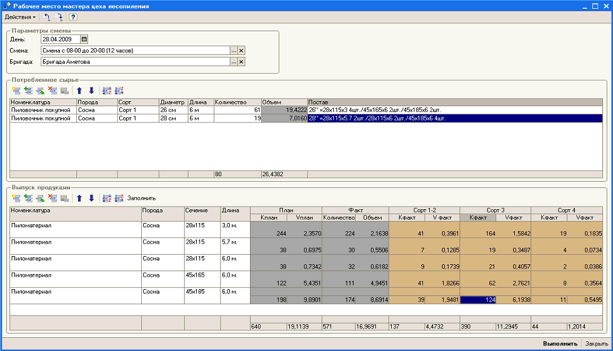This screenshot has width=613, height=351.
Task: Click the Выполнить button
Action: point(560,344)
